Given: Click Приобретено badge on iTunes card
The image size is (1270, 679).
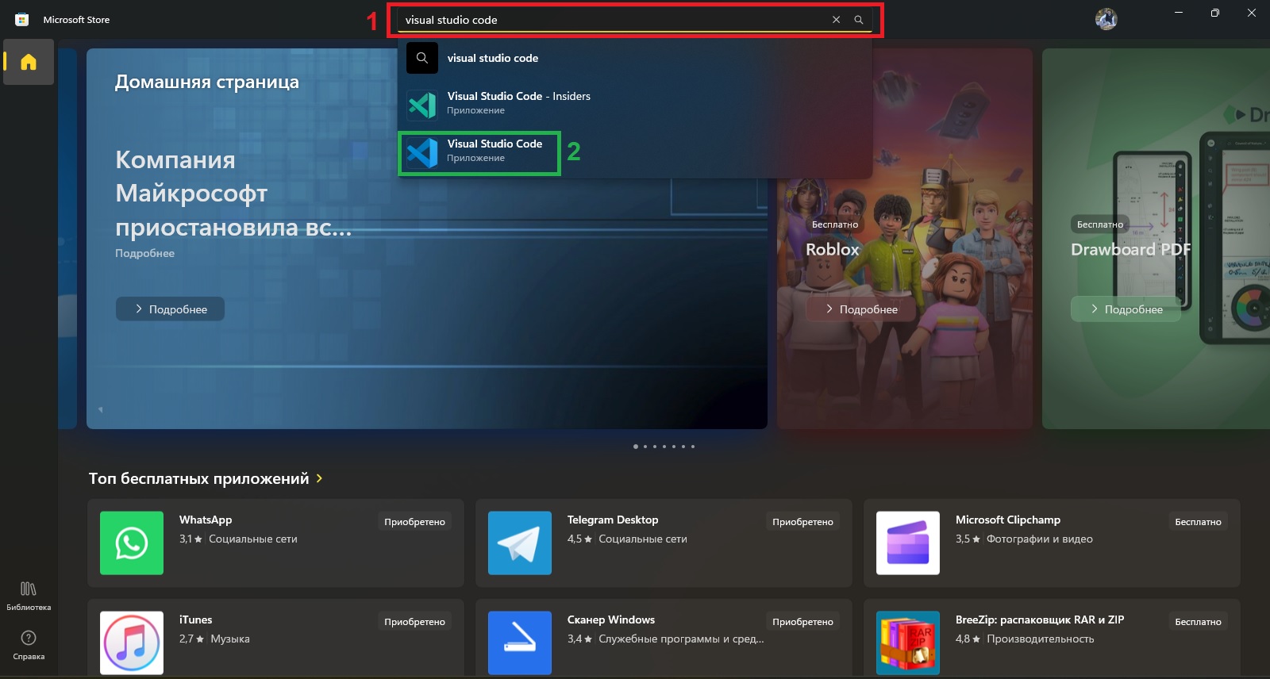Looking at the screenshot, I should [x=414, y=622].
